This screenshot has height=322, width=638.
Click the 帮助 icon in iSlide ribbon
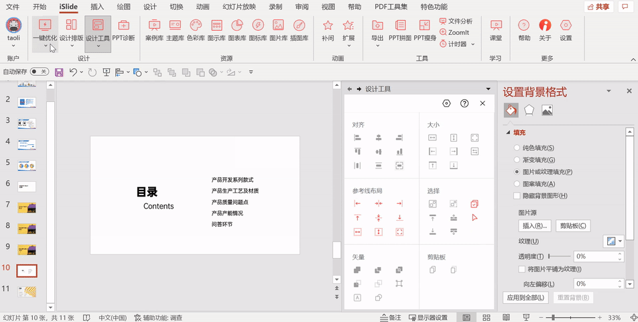click(524, 30)
